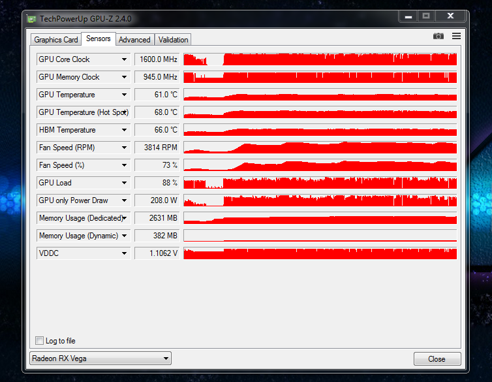Click the 66.0 °C HBM temperature value
The width and height of the screenshot is (492, 382).
point(157,130)
